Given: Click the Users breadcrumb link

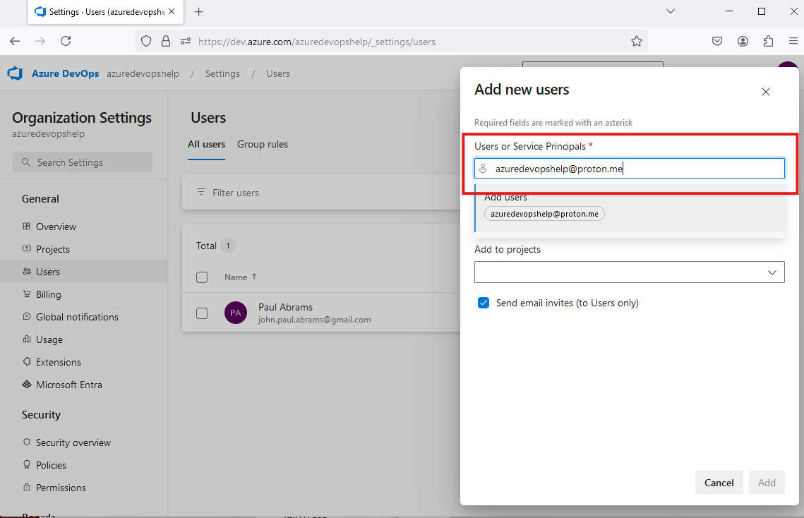Looking at the screenshot, I should (278, 73).
